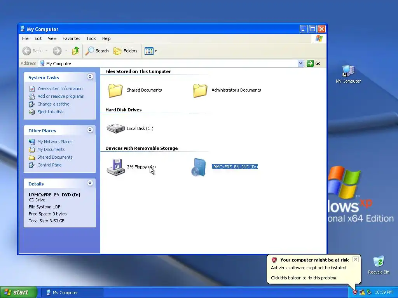Screen dimensions: 398x298
Task: Maximize the My Computer window
Action: pos(312,29)
